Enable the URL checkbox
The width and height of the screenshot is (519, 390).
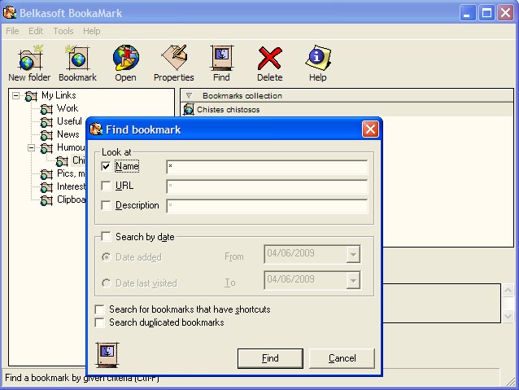[x=106, y=186]
